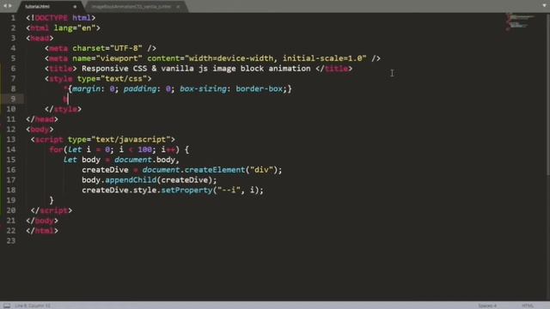Go to previous tab with left arrow

pos(5,6)
